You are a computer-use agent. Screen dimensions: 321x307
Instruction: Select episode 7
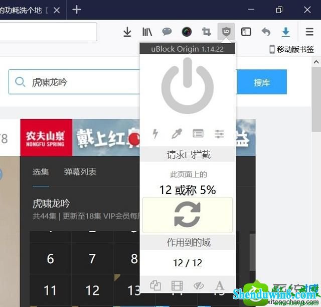(x=92, y=259)
